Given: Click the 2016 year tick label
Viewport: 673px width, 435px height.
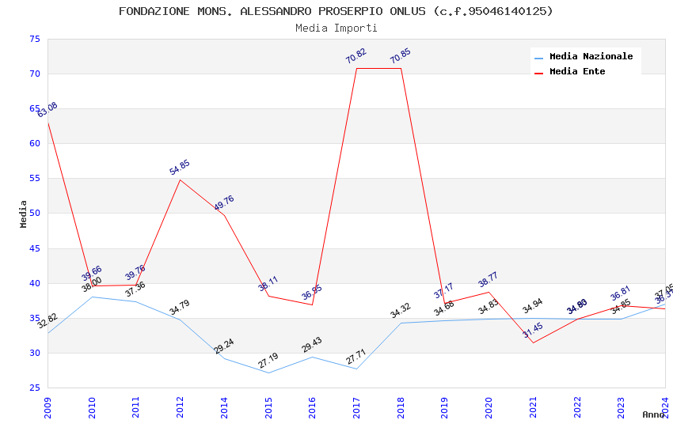Looking at the screenshot, I should (312, 407).
